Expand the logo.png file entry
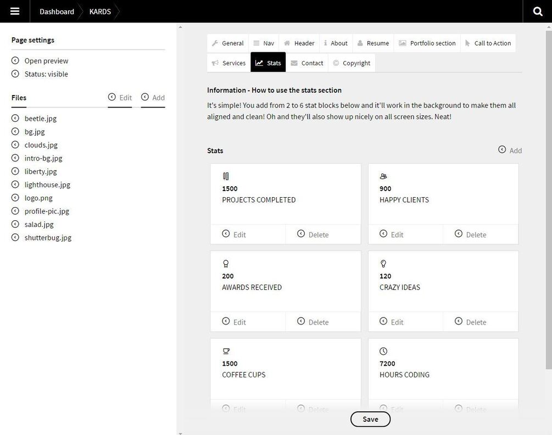Image resolution: width=552 pixels, height=435 pixels. (38, 198)
